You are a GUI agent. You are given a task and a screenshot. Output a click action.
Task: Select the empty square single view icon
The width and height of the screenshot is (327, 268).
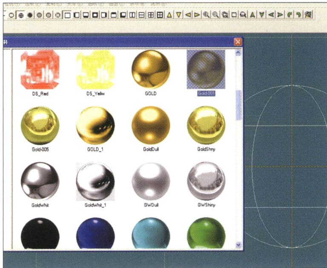[67, 15]
